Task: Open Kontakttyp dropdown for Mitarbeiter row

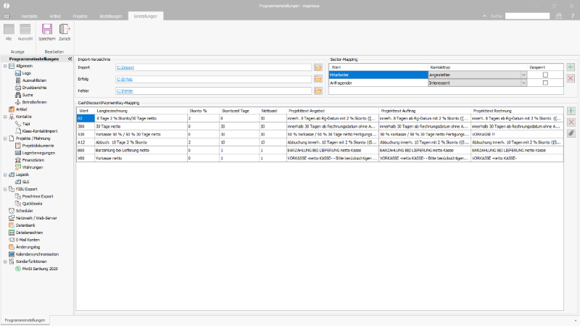Action: click(523, 75)
